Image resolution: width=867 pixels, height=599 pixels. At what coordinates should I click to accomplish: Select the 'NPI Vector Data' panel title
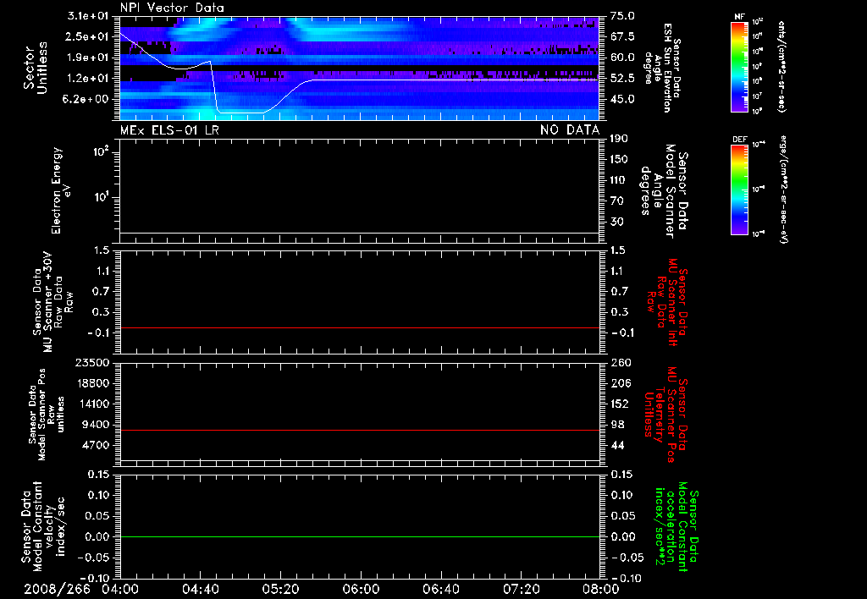[x=172, y=8]
